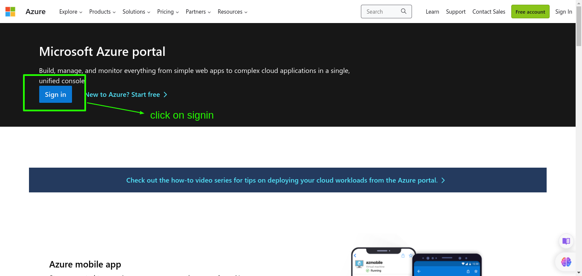582x276 pixels.
Task: Click the brain-shaped floating widget icon
Action: tap(566, 261)
